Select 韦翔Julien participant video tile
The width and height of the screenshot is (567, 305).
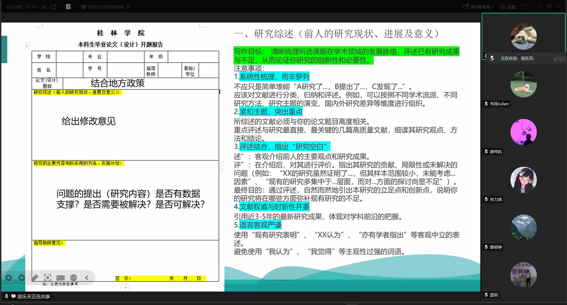click(x=523, y=84)
